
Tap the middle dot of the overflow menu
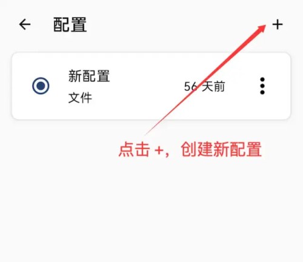pyautogui.click(x=262, y=86)
